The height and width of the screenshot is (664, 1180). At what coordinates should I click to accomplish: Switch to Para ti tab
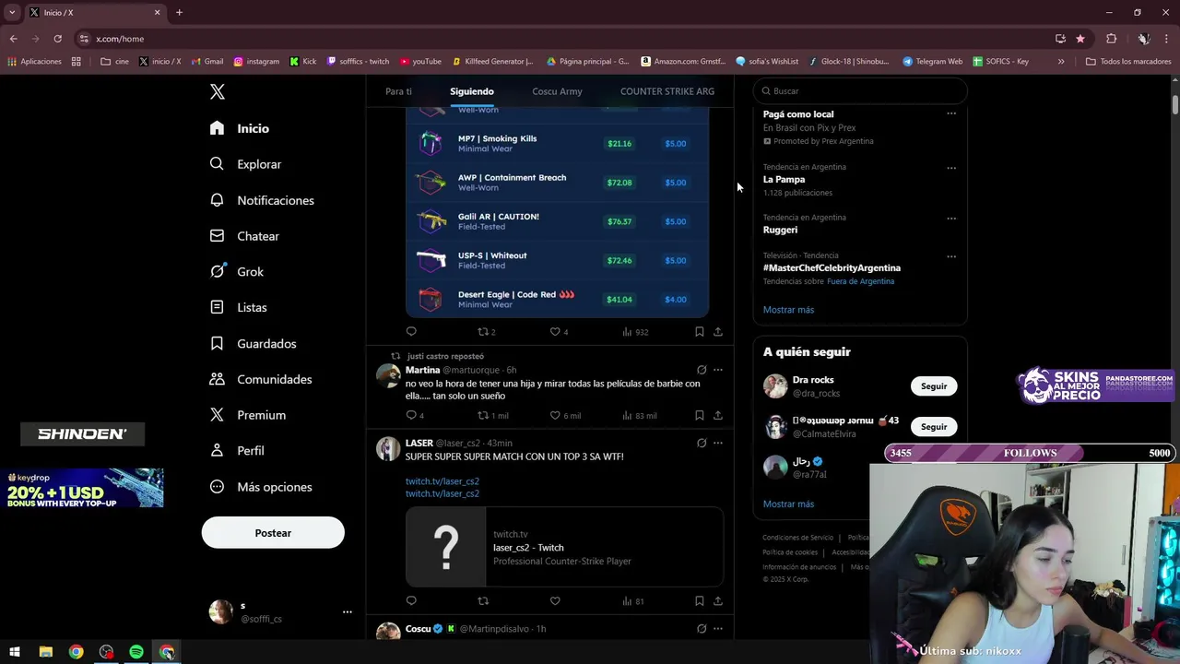[398, 91]
